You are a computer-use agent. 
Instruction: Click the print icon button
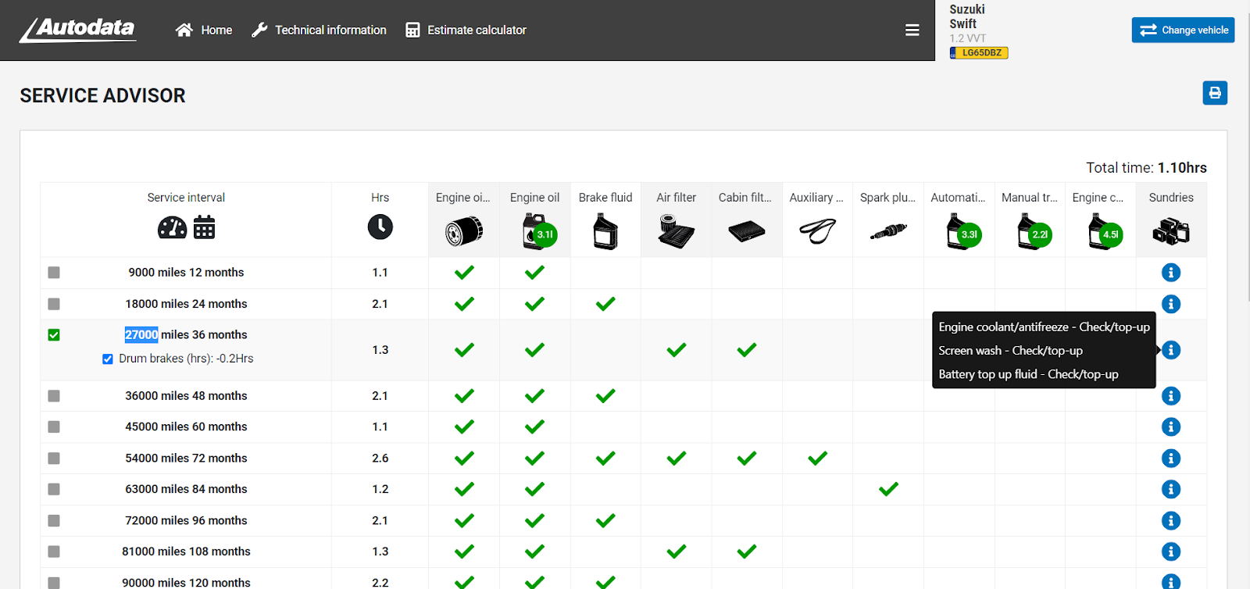pyautogui.click(x=1214, y=93)
